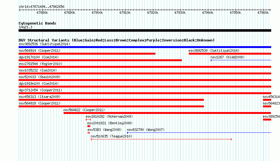Select the red dgv3712n54 loss bar
Screen dimensions: 280x161
[x=145, y=93]
